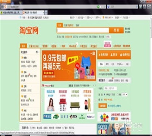
Task: Open the 电器城 navigation tab
Action: tap(54, 46)
